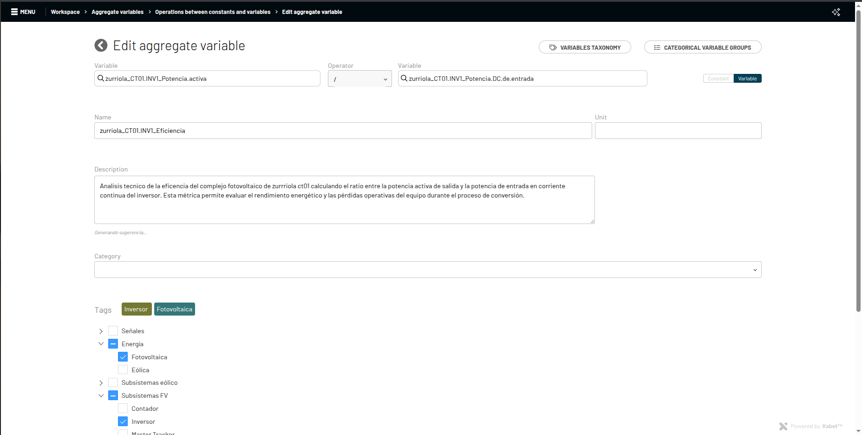
Task: Go to Workspace breadcrumb
Action: (x=65, y=12)
